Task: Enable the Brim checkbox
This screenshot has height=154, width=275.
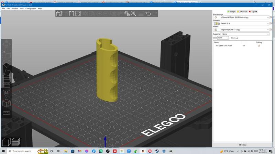Action: tap(237, 38)
